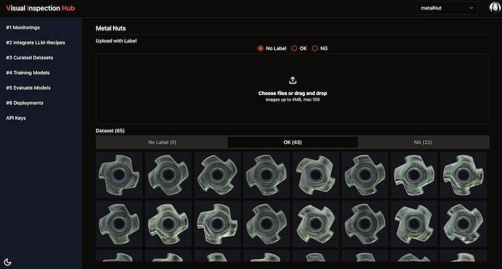This screenshot has height=269, width=502.
Task: Toggle dark mode moon icon
Action: [x=8, y=262]
